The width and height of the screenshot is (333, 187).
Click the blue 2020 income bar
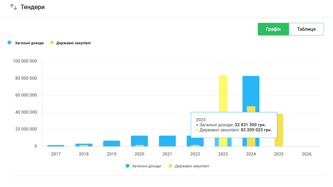(139, 140)
